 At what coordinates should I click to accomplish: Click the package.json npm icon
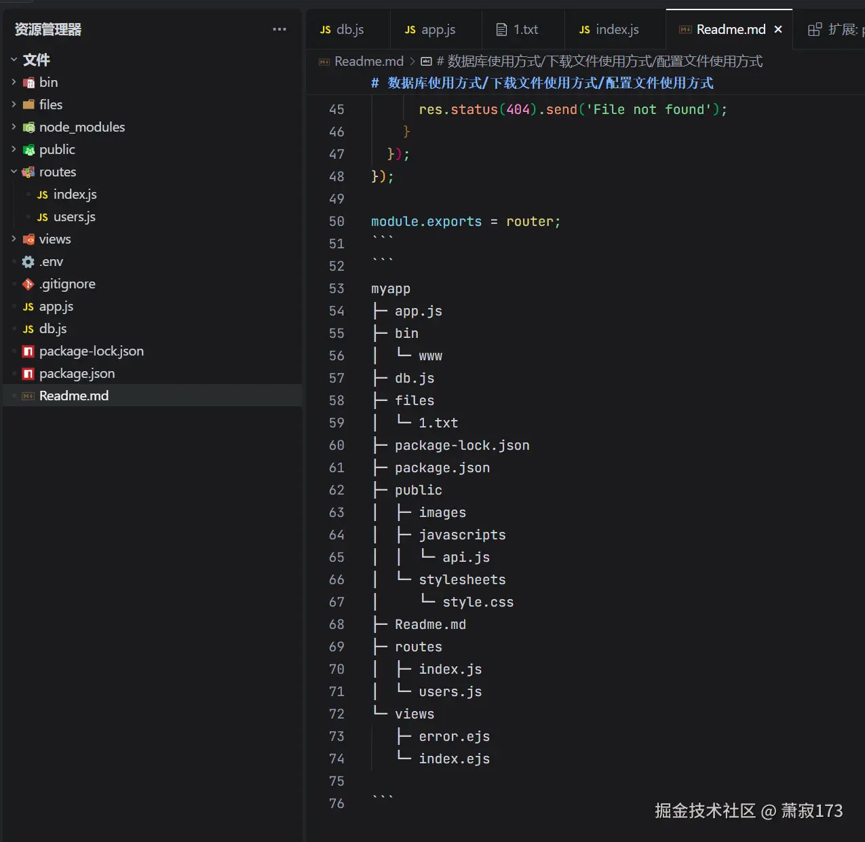28,374
